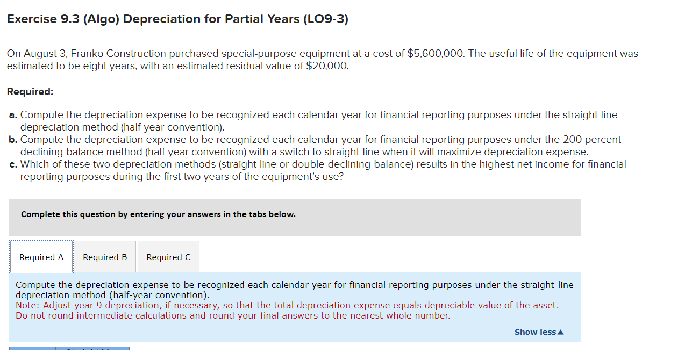
Task: Click the exercise title Exercise 9.3 heading
Action: (177, 19)
